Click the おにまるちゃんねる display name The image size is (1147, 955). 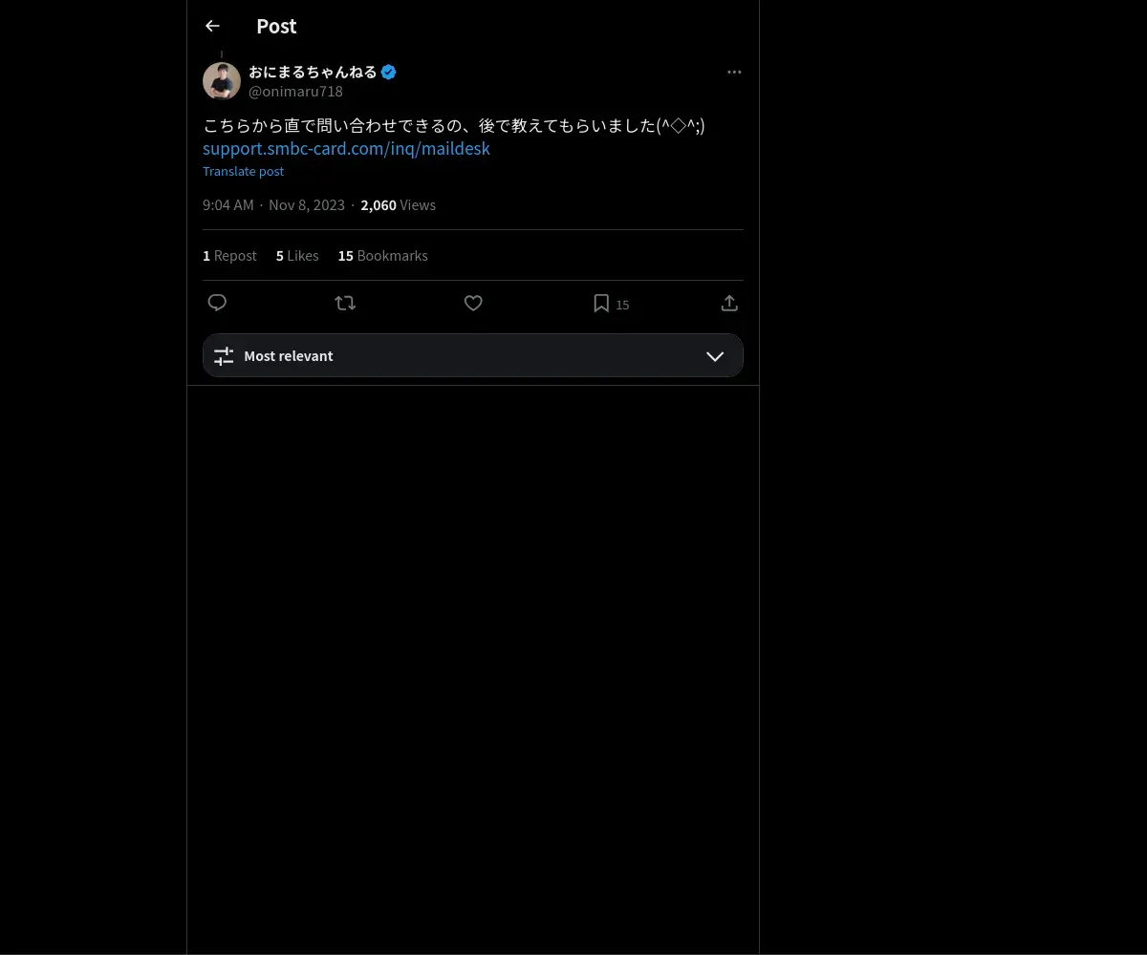(x=313, y=73)
